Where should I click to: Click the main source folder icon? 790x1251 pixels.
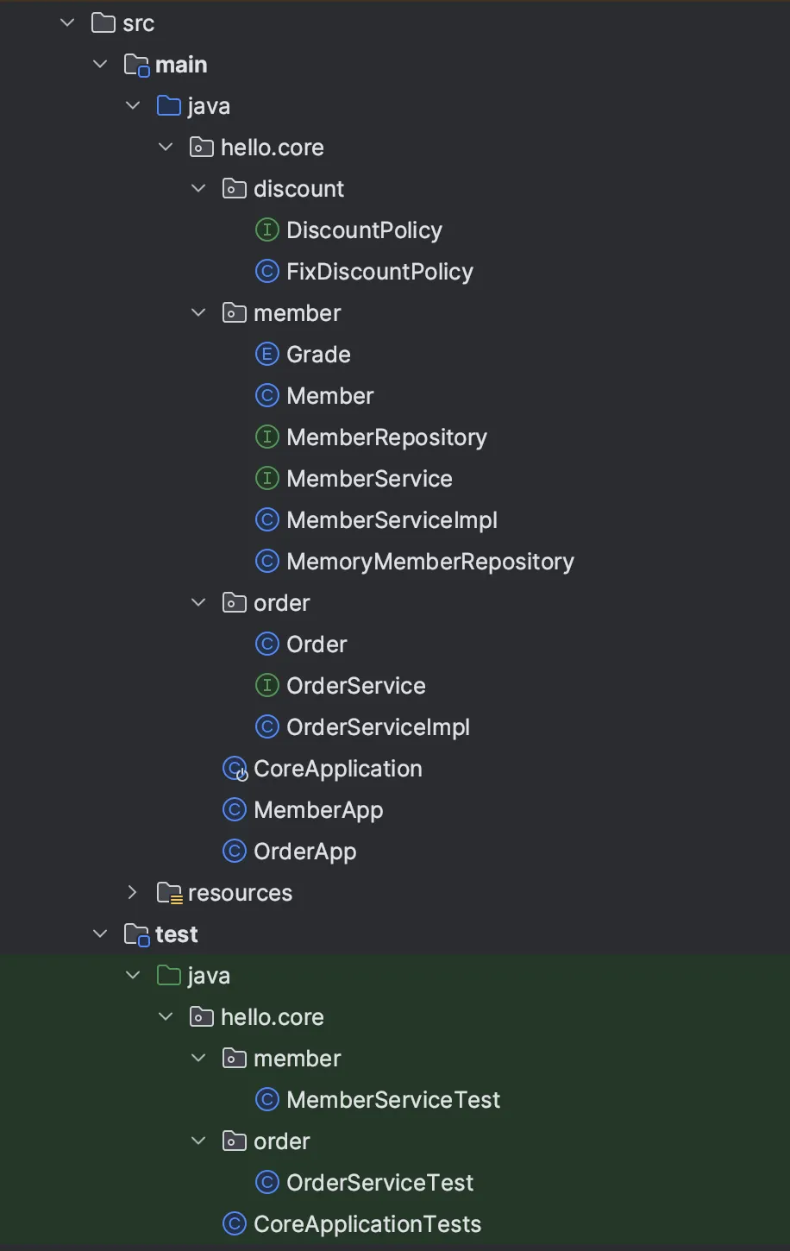tap(136, 65)
